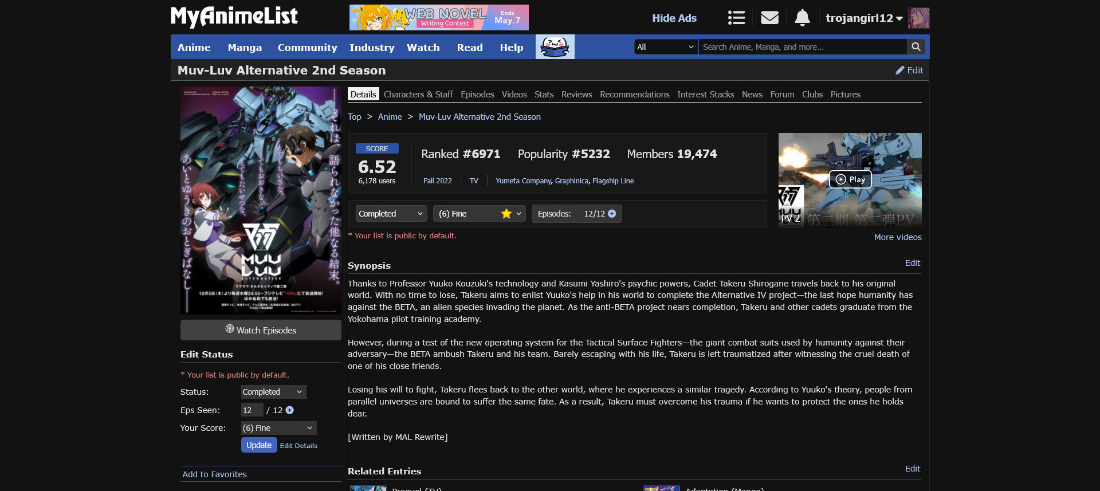The image size is (1100, 491).
Task: Click the More videos link
Action: [x=898, y=237]
